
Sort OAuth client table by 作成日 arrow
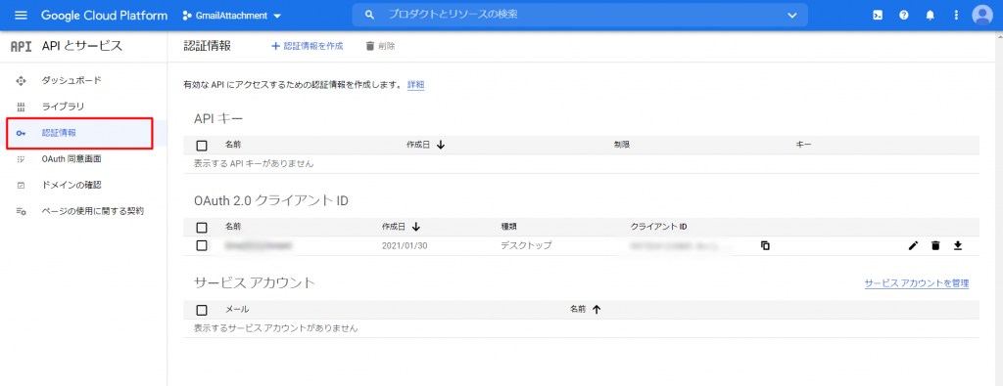click(x=415, y=227)
